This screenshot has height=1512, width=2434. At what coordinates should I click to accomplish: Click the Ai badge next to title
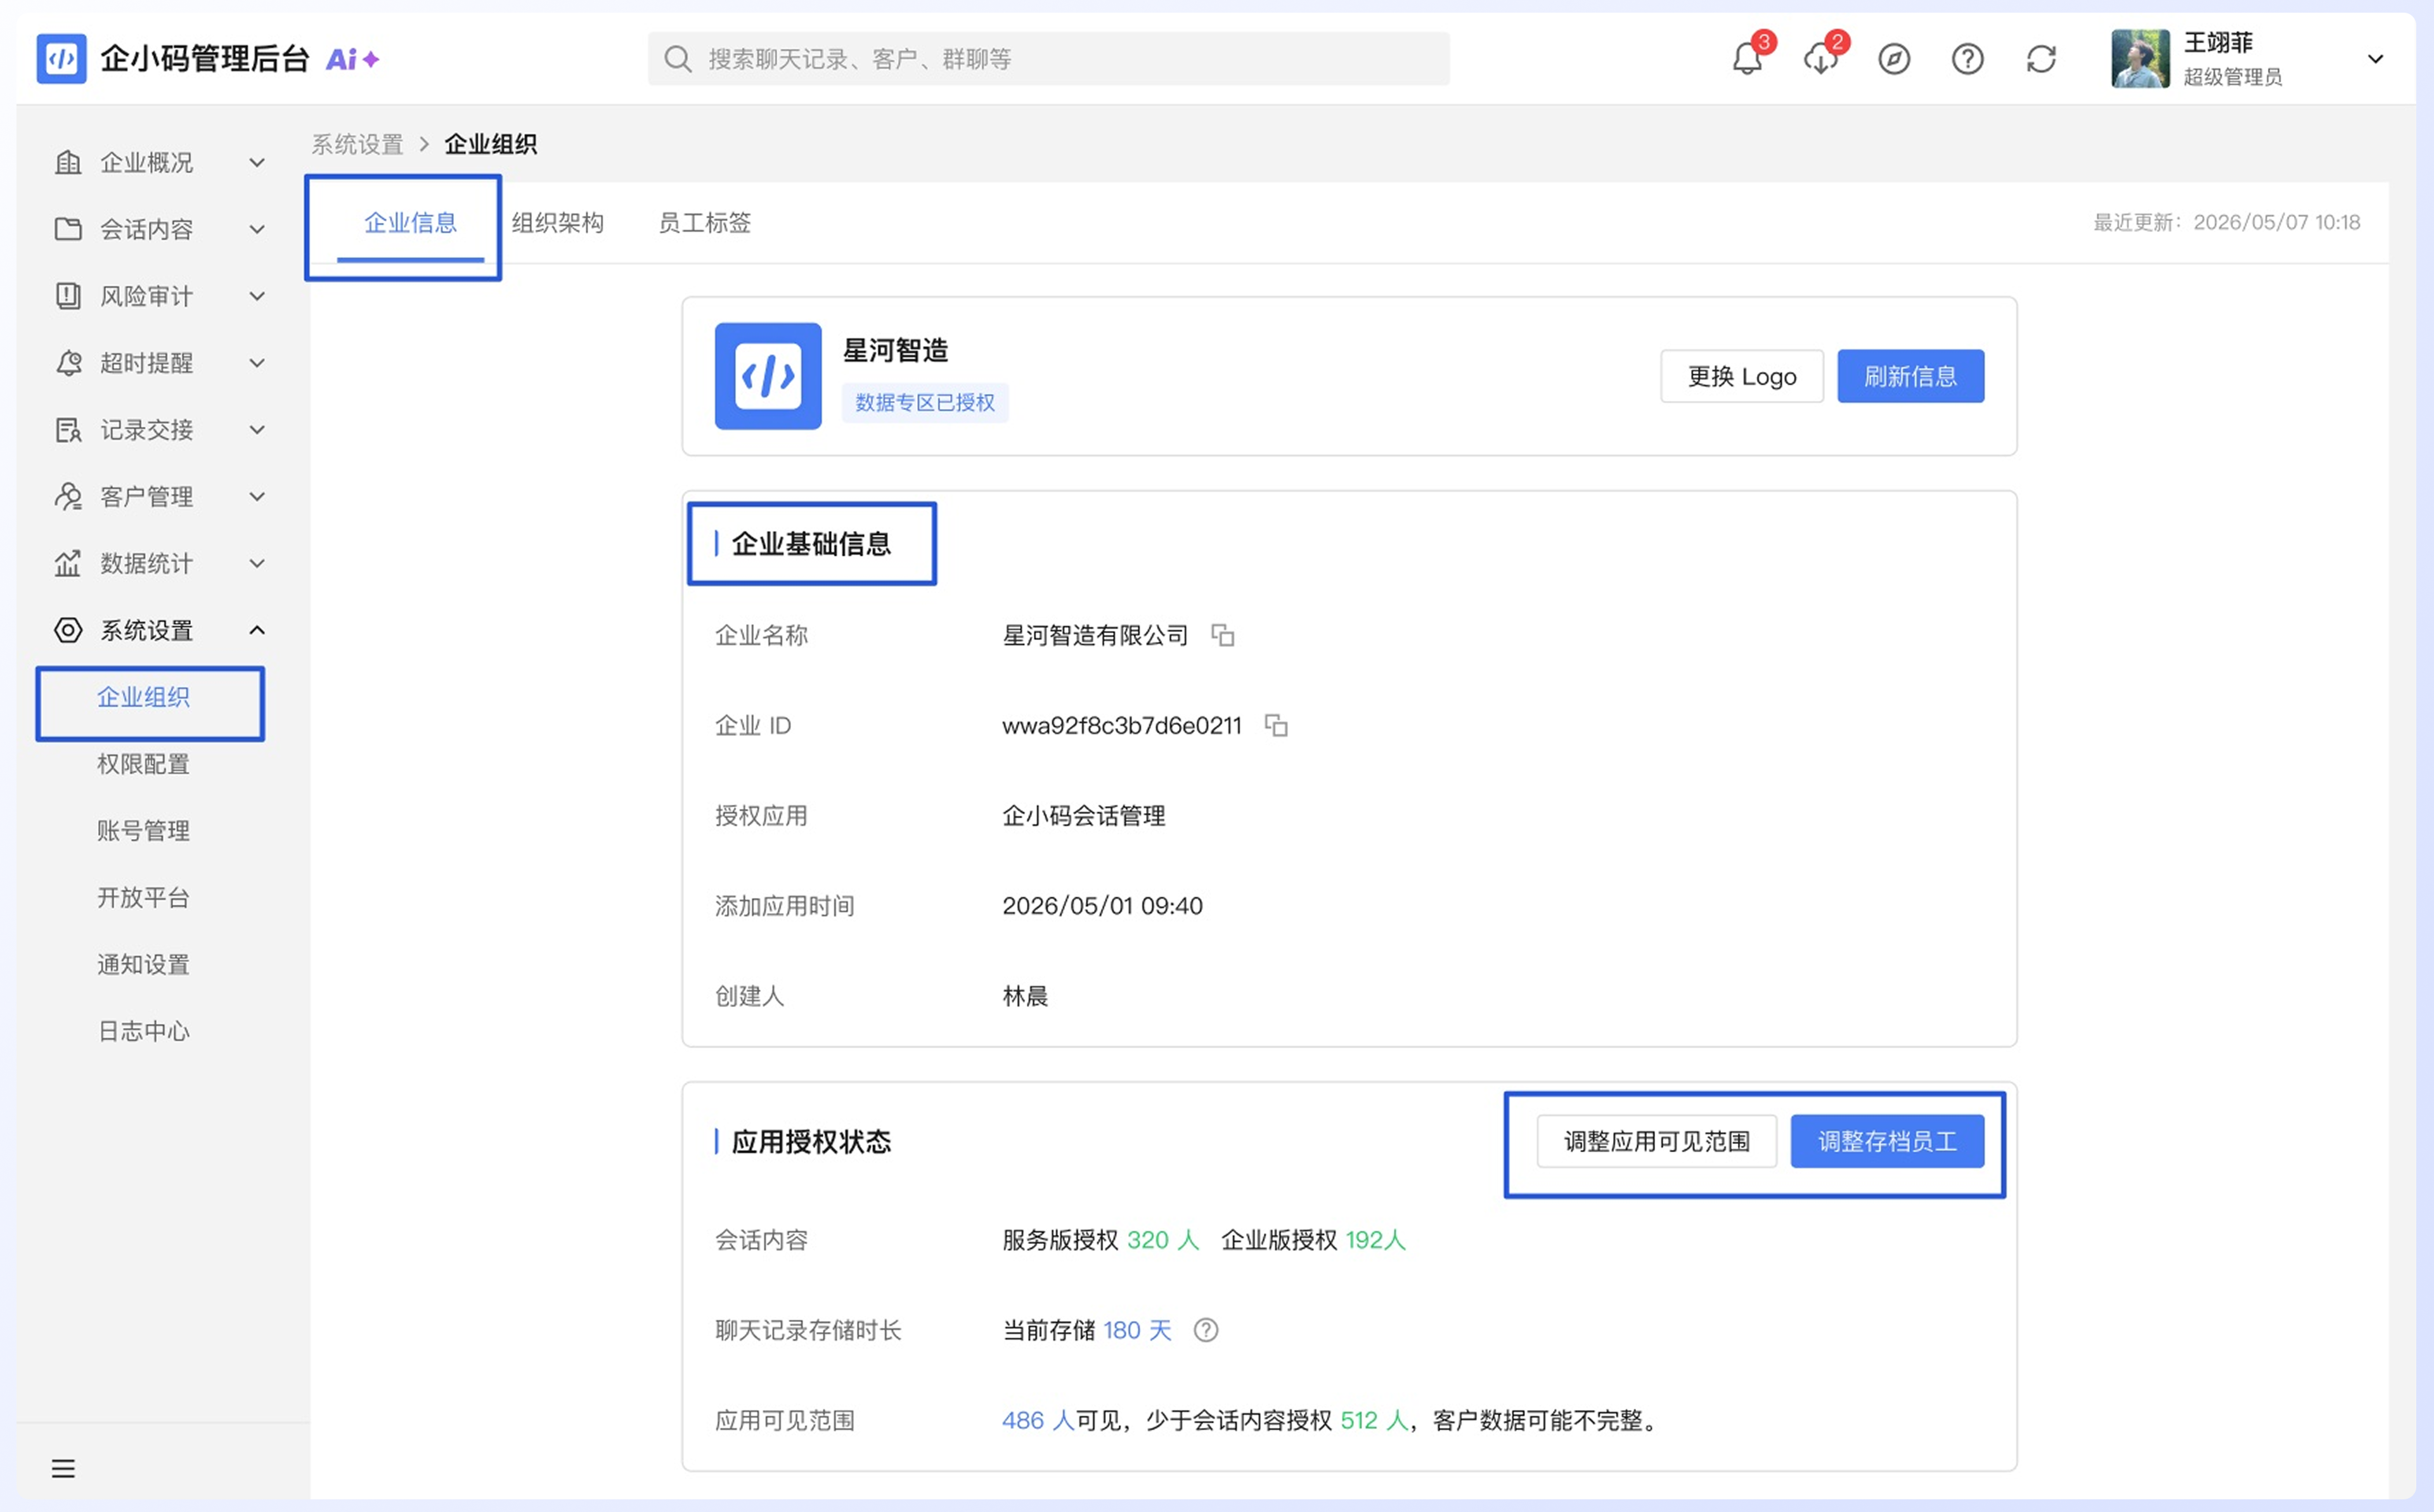point(352,59)
